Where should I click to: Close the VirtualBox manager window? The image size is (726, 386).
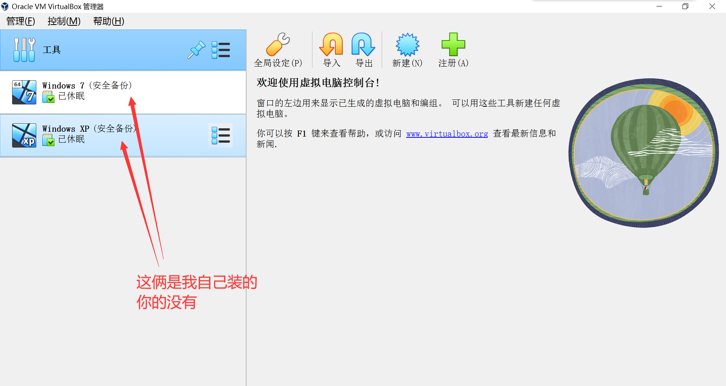[x=712, y=6]
